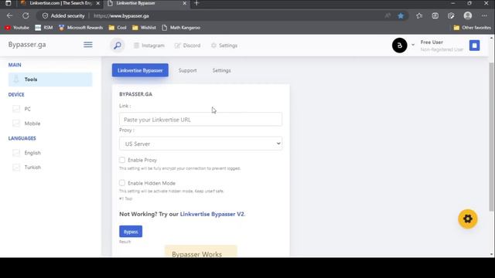Click the search magnifier icon
Image resolution: width=495 pixels, height=278 pixels.
click(x=118, y=46)
